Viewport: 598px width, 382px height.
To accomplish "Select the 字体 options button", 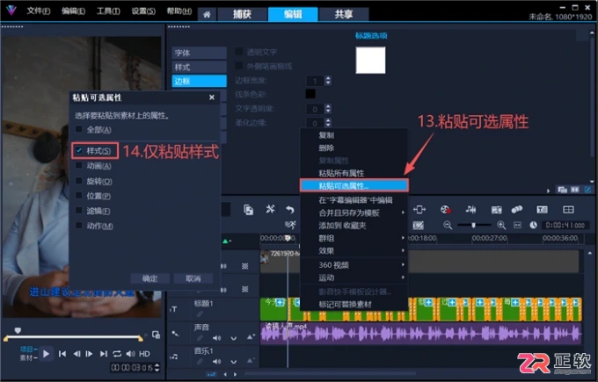I will click(199, 53).
